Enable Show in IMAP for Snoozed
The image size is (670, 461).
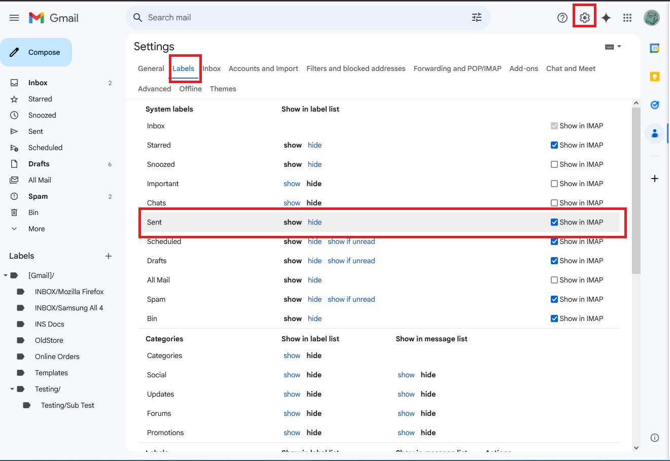(x=554, y=164)
